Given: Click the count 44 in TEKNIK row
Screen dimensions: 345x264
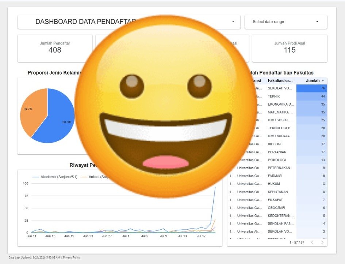Looking at the screenshot, I should 323,96.
